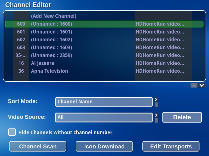Select the (Add New Channel) entry
This screenshot has height=156, width=209.
pos(104,16)
